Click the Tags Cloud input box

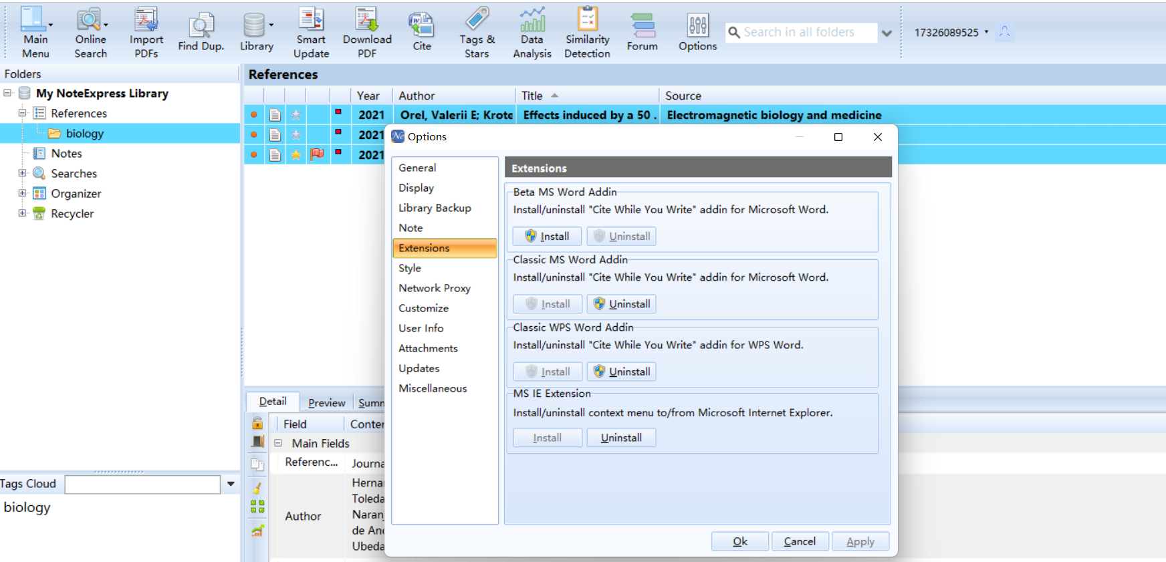tap(142, 484)
